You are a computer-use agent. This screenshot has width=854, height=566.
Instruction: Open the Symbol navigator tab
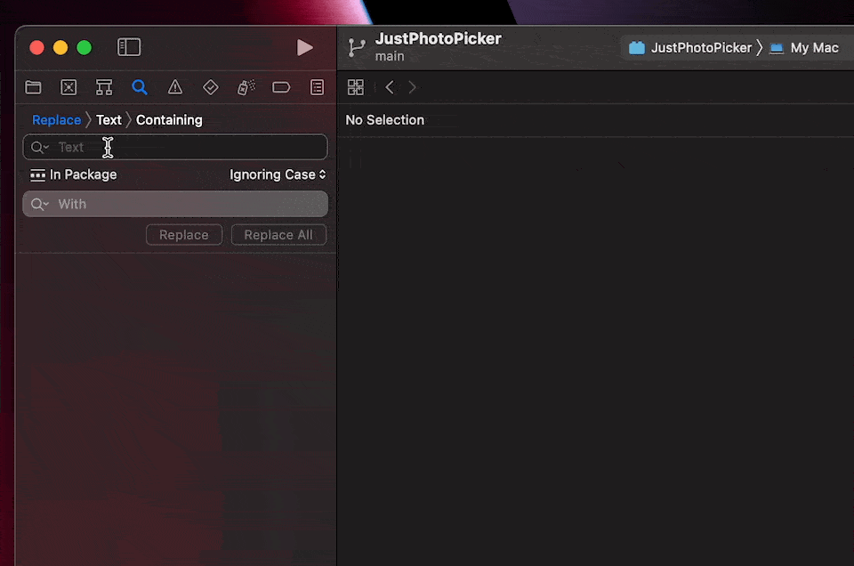pos(104,87)
